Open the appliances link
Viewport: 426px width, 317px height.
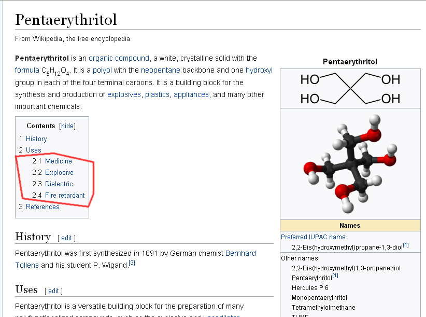(191, 94)
